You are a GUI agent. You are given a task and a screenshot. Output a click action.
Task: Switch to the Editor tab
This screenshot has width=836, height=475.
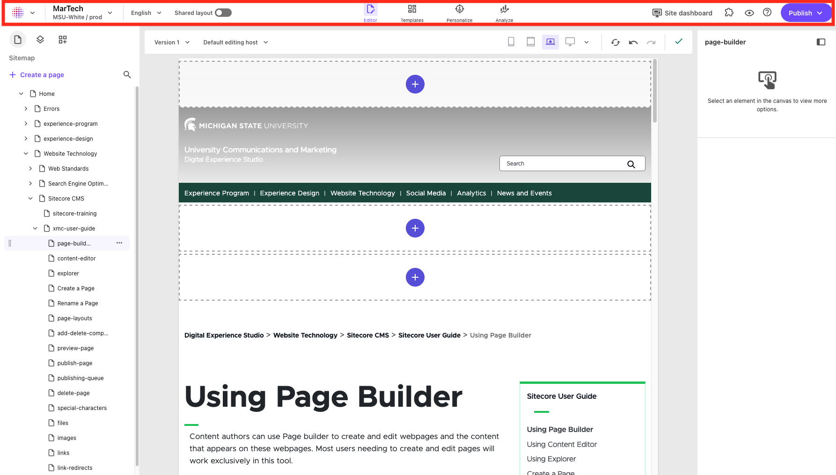[x=370, y=13]
